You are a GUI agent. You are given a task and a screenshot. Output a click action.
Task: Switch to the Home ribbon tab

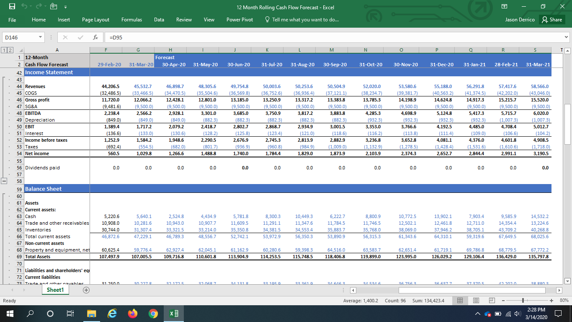(x=39, y=20)
